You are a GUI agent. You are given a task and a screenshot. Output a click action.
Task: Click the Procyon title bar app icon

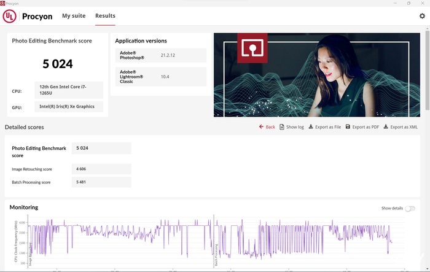click(4, 3)
